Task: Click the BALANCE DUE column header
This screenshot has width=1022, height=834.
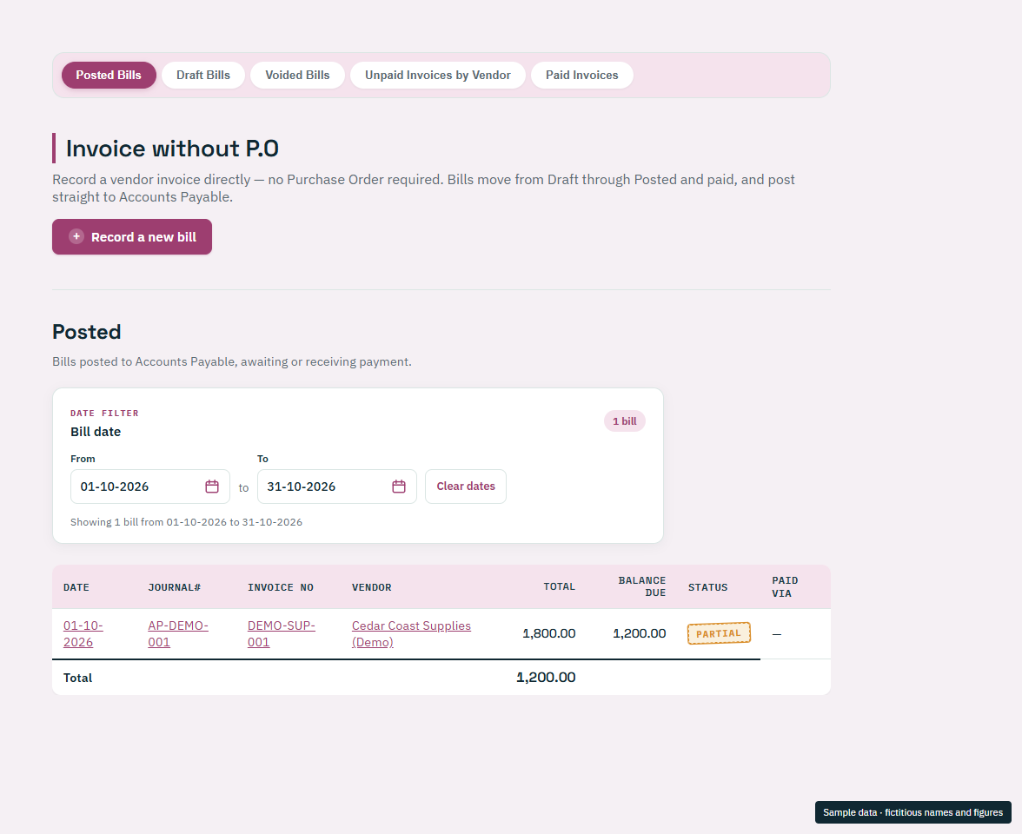Action: coord(642,586)
